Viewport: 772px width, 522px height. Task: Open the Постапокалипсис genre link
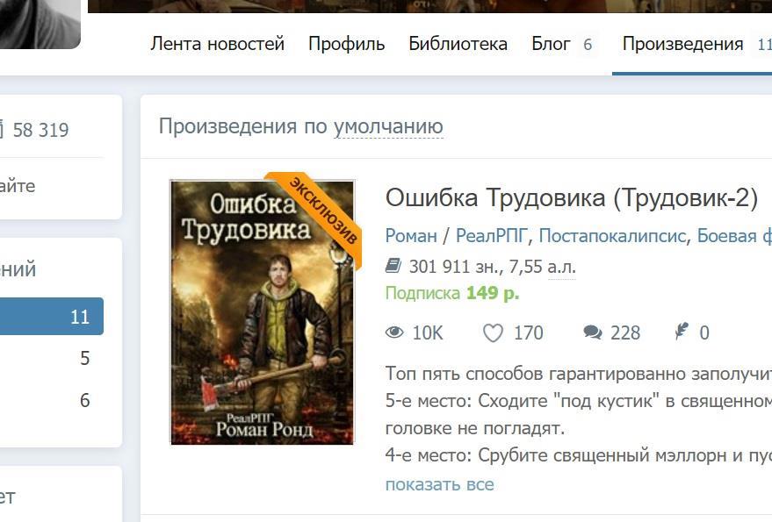click(x=612, y=236)
